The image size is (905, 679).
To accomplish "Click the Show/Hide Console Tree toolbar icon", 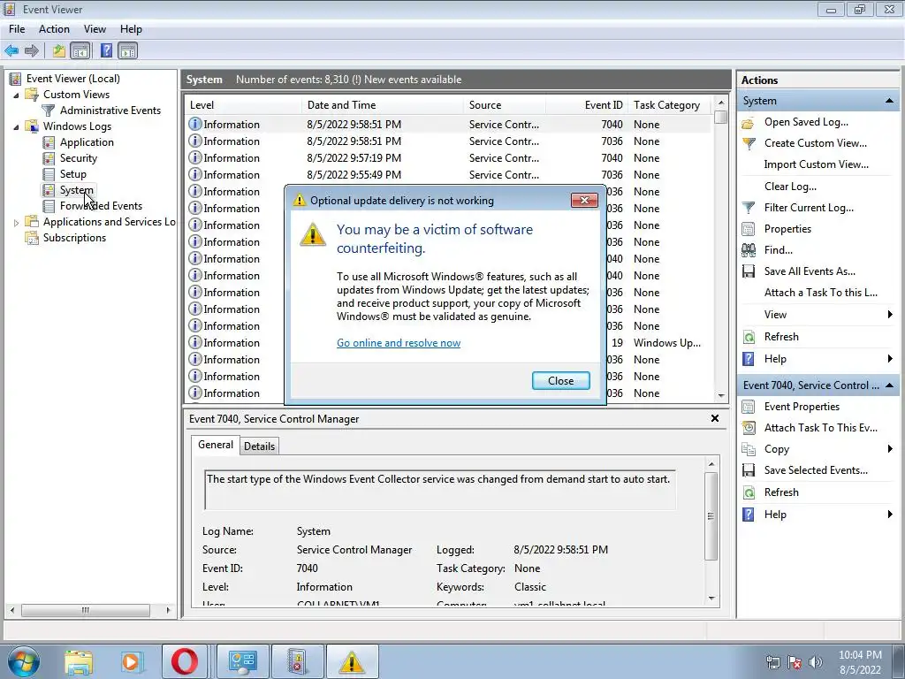I will 80,50.
